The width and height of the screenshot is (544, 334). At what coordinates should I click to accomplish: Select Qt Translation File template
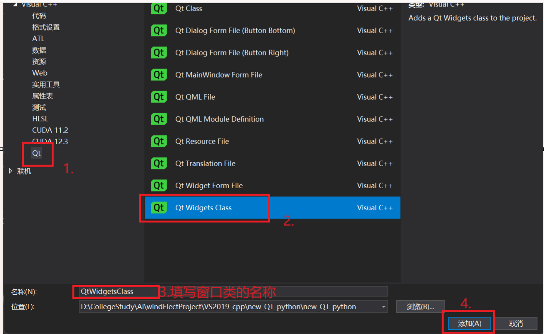click(x=272, y=163)
